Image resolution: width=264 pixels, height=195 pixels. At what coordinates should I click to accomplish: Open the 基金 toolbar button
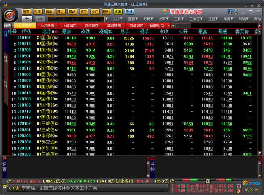[61, 11]
